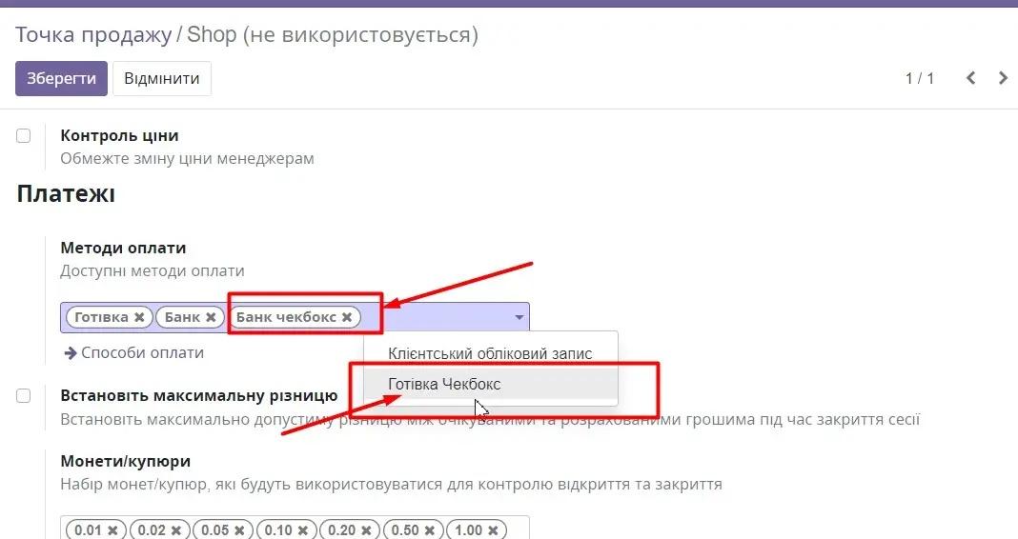Go to the next record arrow

[x=1003, y=78]
